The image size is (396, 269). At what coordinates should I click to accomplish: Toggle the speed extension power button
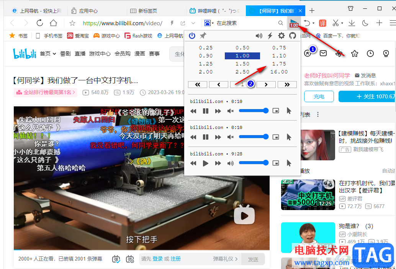(x=192, y=36)
